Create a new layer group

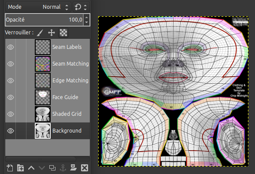click(21, 168)
